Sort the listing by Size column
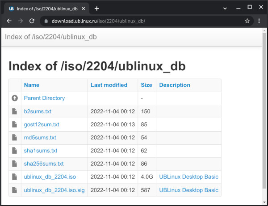The height and width of the screenshot is (206, 268). [147, 85]
